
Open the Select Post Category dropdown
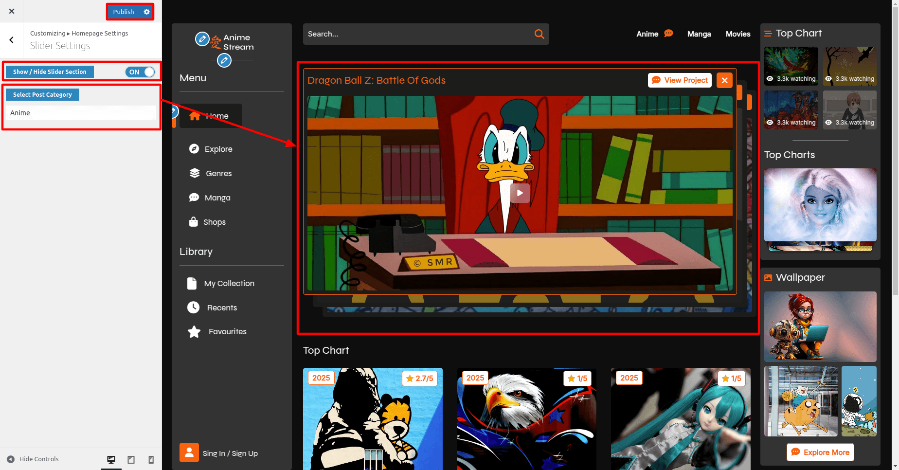click(81, 113)
